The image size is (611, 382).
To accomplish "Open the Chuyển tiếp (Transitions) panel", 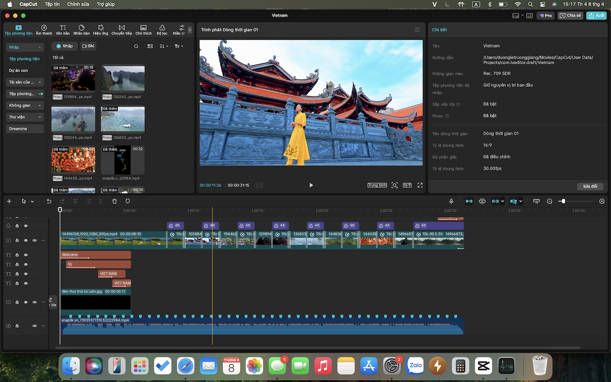I will pyautogui.click(x=122, y=30).
